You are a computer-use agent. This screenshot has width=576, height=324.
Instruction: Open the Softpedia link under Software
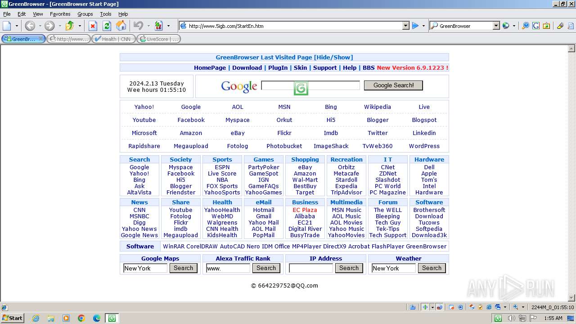429,229
